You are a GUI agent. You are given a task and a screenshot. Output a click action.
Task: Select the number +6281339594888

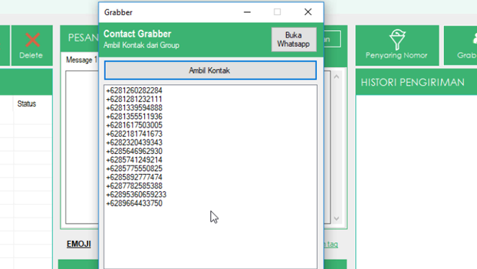tap(134, 108)
